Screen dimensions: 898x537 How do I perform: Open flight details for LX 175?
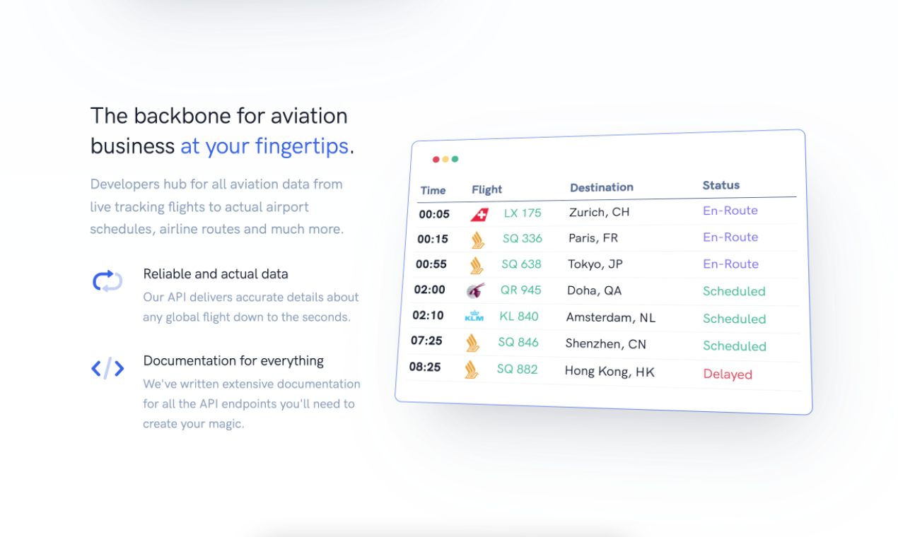tap(522, 213)
